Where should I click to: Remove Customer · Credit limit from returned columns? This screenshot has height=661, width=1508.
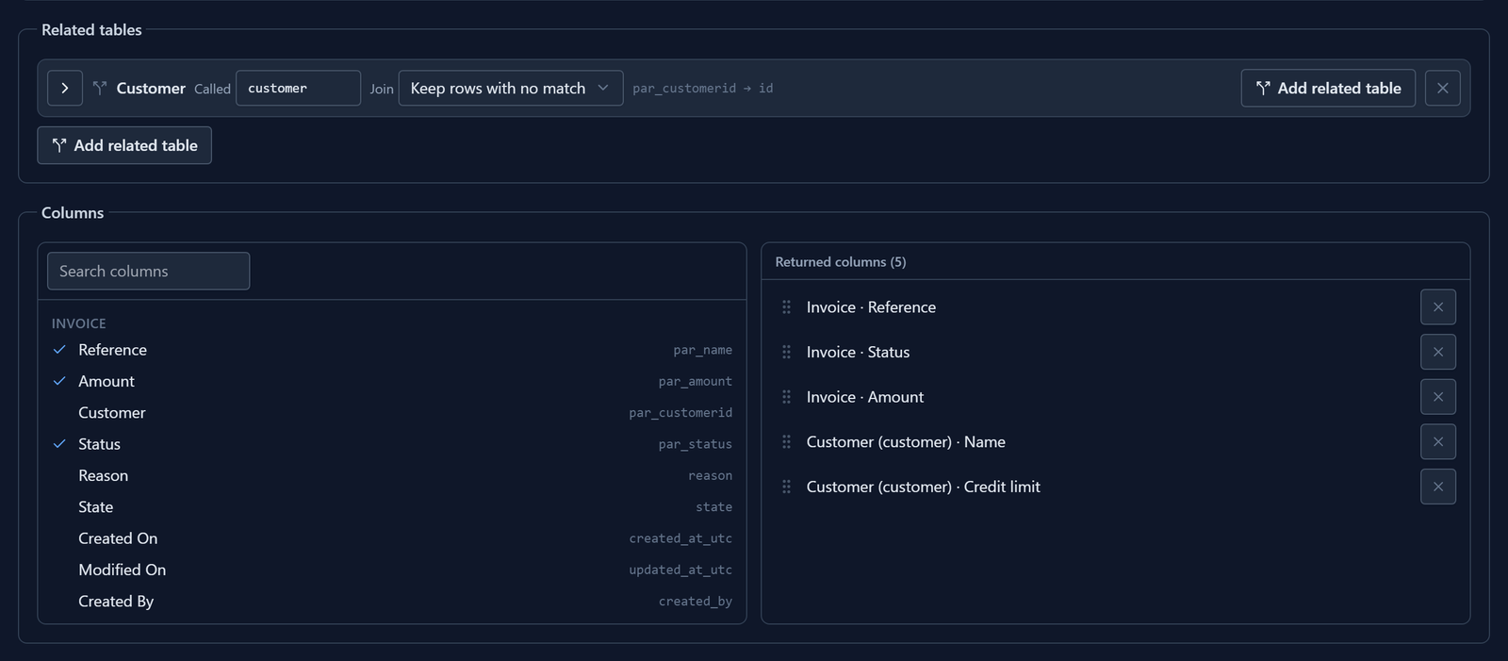[1438, 487]
